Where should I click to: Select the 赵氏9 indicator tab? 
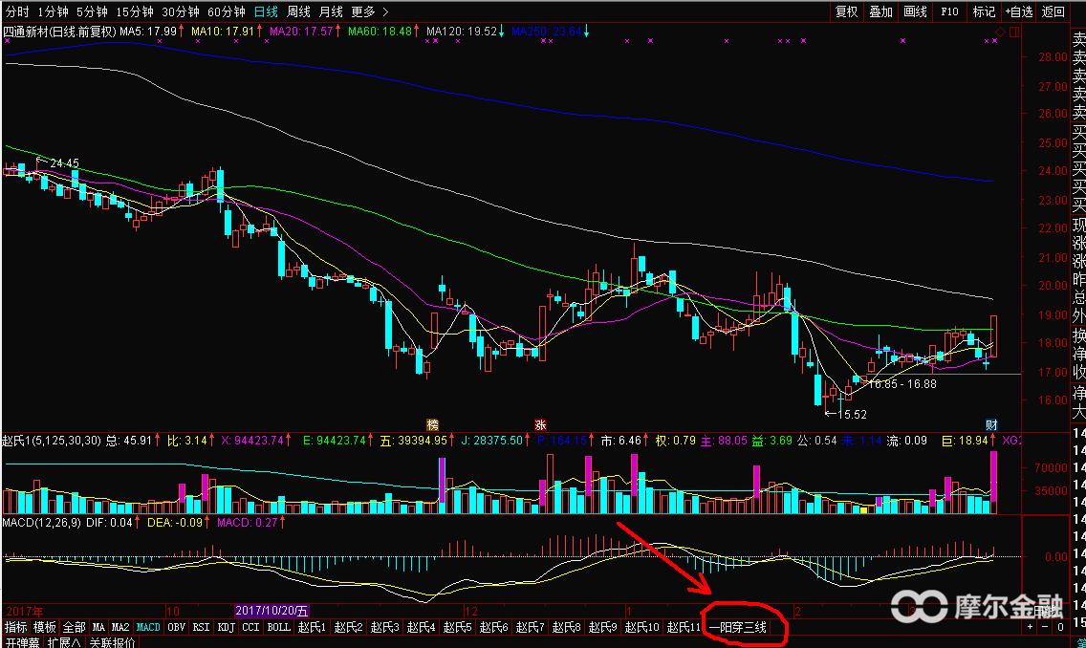602,627
